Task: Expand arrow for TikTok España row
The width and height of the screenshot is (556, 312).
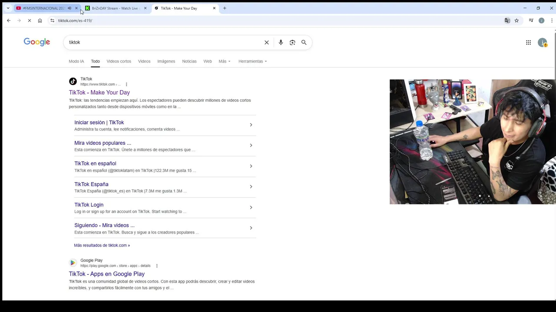Action: [x=251, y=186]
